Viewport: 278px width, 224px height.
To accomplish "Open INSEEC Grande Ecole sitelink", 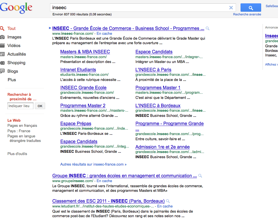I will click(x=83, y=88).
